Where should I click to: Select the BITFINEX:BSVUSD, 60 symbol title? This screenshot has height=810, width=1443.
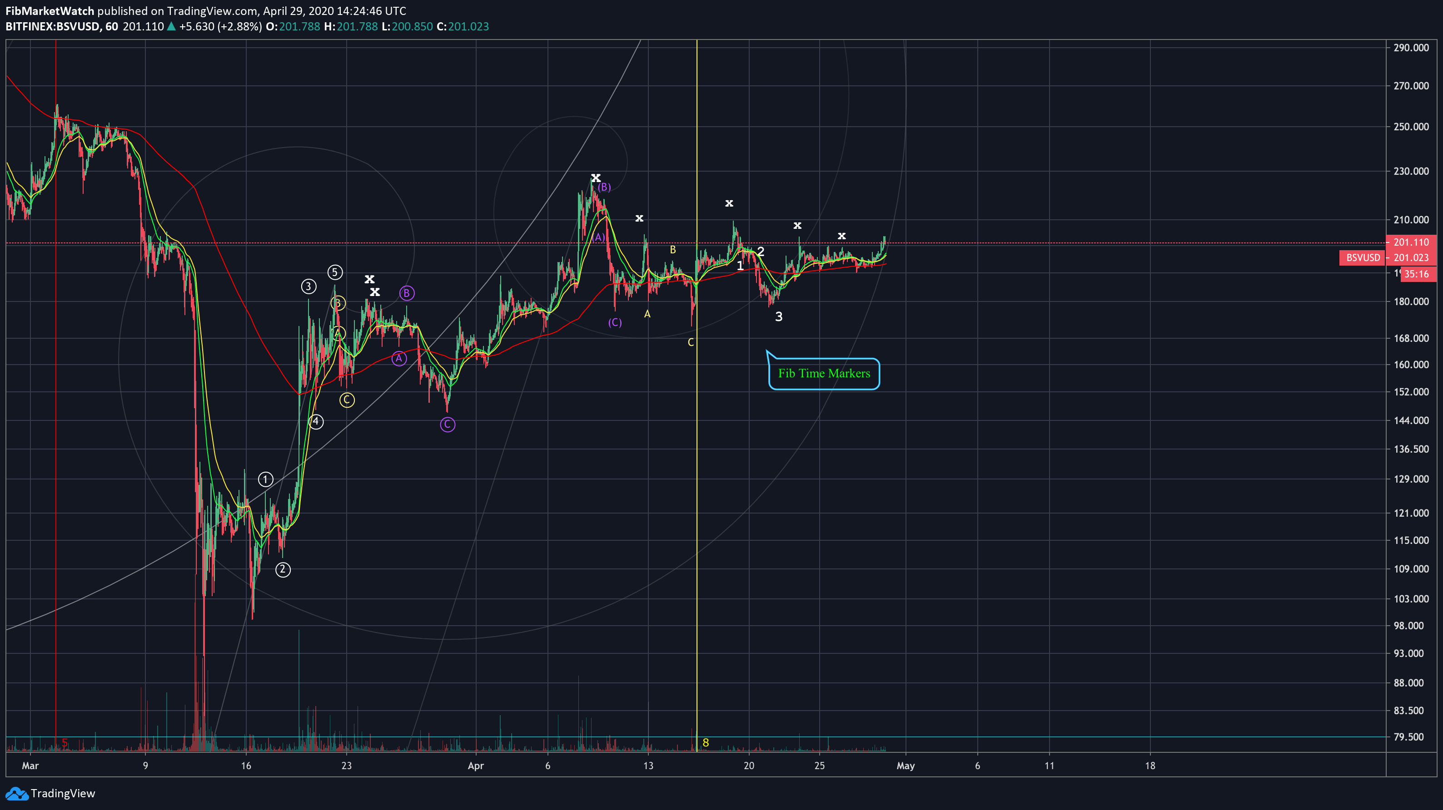pos(62,26)
